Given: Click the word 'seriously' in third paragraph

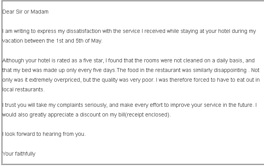Looking at the screenshot, I should tap(96, 105).
